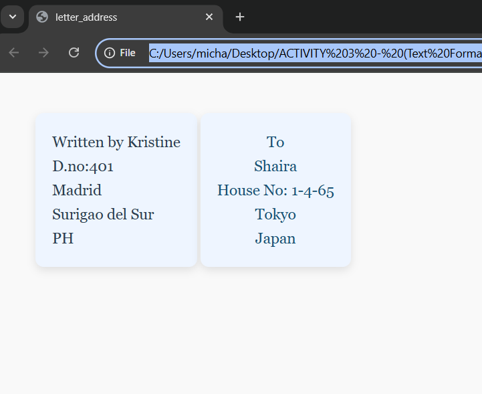482x394 pixels.
Task: Click the 'House No: 1-4-65' line
Action: [x=275, y=190]
